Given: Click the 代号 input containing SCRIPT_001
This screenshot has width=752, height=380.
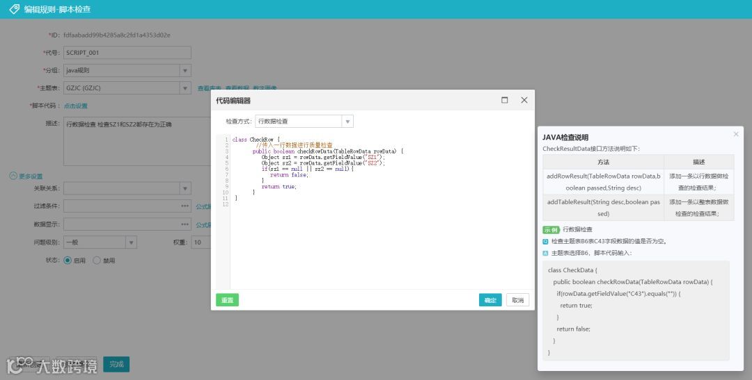Looking at the screenshot, I should (127, 53).
